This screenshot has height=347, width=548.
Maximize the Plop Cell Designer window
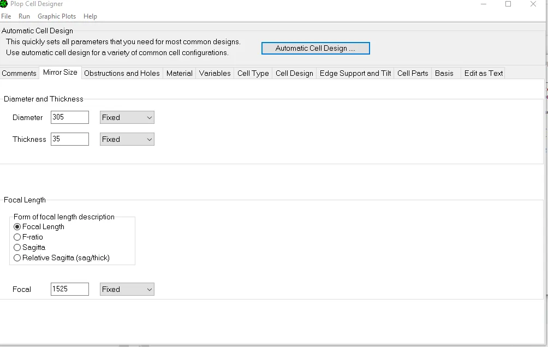point(508,4)
